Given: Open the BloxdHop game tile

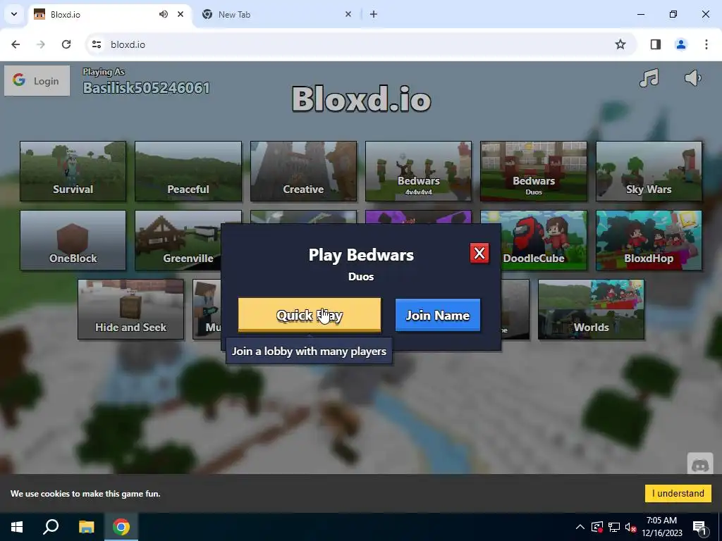Looking at the screenshot, I should pos(649,240).
